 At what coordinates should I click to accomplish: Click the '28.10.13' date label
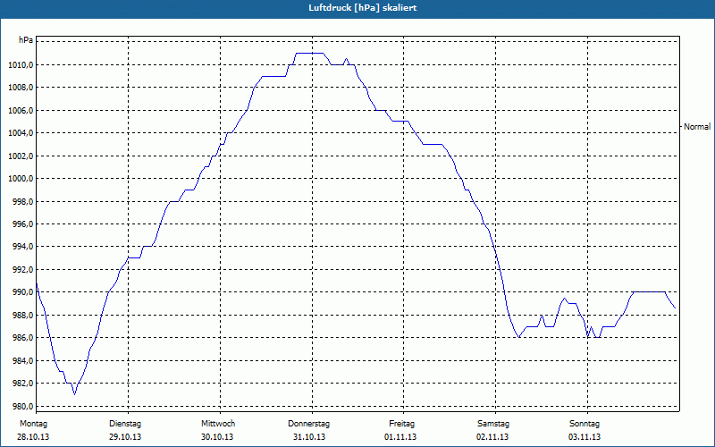34,437
